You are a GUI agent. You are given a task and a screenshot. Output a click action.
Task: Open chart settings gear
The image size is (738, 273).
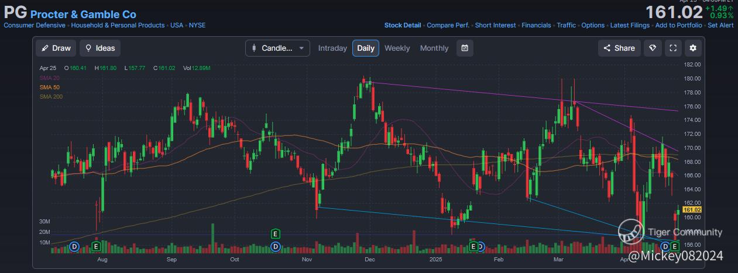click(x=693, y=48)
